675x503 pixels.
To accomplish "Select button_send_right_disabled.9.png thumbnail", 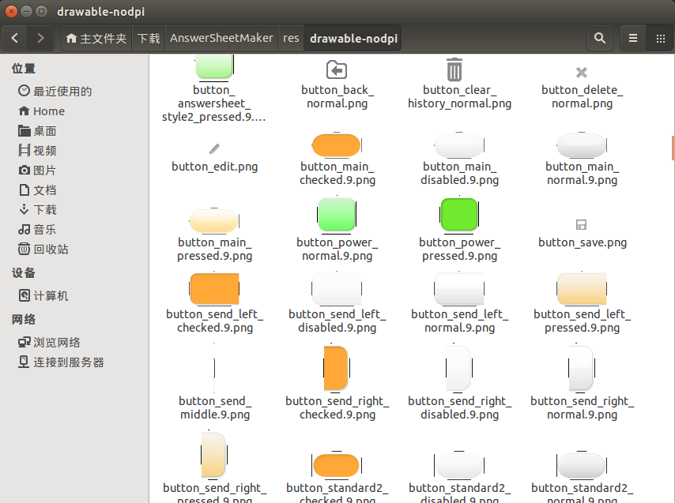I will [459, 368].
